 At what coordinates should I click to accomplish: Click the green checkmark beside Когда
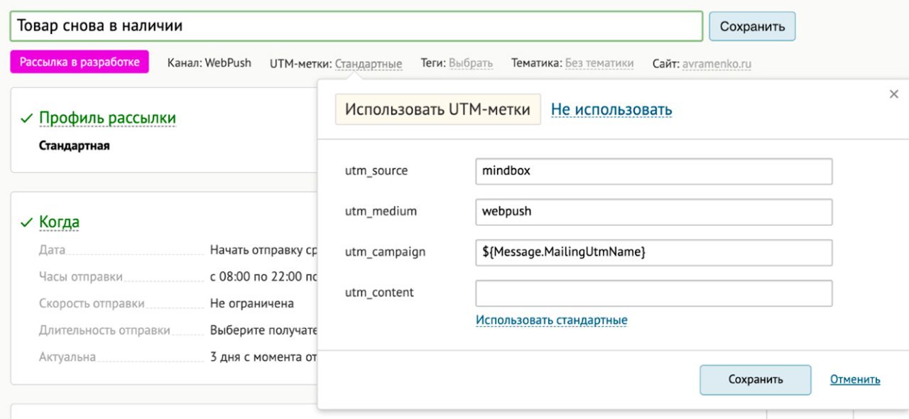coord(27,223)
